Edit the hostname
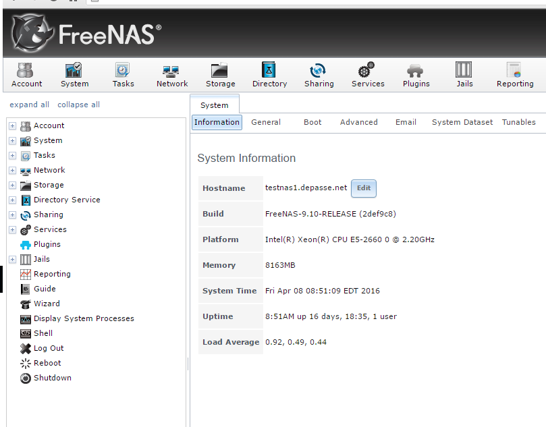Viewport: 546px width, 427px height. click(x=364, y=188)
